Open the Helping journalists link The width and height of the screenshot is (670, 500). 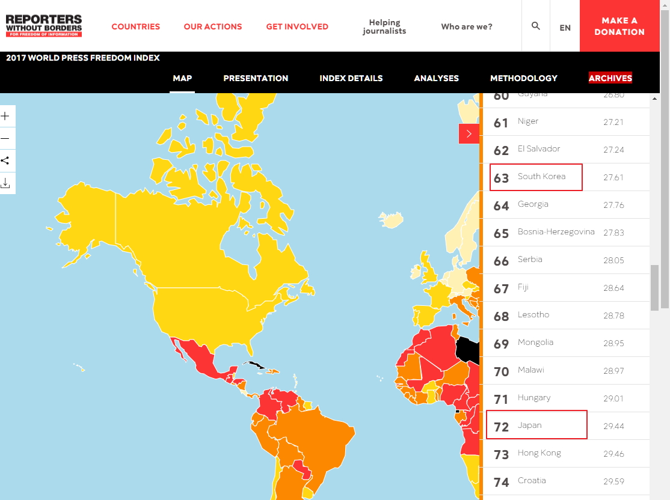[x=384, y=26]
